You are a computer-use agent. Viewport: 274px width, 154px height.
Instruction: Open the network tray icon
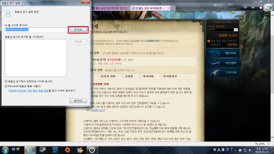coord(245,150)
